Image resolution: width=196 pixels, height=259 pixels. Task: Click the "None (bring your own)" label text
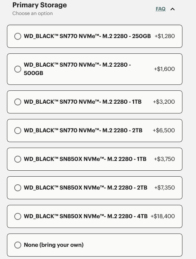pos(54,245)
